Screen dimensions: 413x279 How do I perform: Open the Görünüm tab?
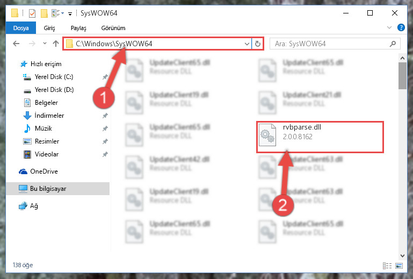[x=113, y=28]
